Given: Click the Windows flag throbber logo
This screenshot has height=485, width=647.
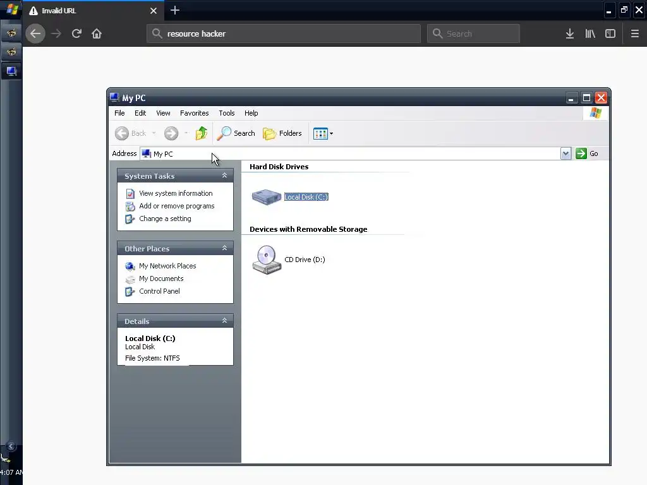Looking at the screenshot, I should (595, 113).
